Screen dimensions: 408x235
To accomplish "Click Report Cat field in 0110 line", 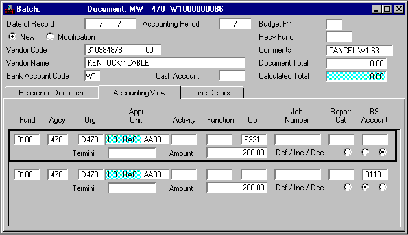I will coord(341,175).
